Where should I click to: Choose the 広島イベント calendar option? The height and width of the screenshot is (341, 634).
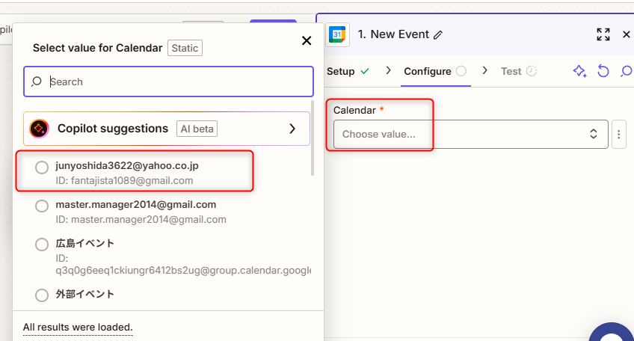(x=42, y=245)
